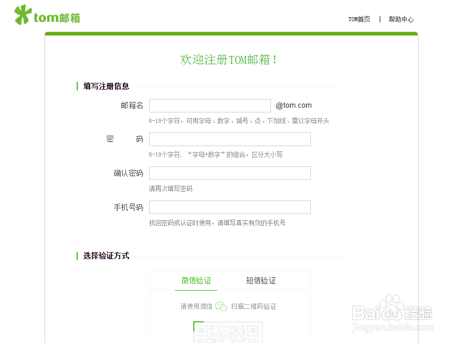Switch to the 微信验证 tab

(x=196, y=281)
